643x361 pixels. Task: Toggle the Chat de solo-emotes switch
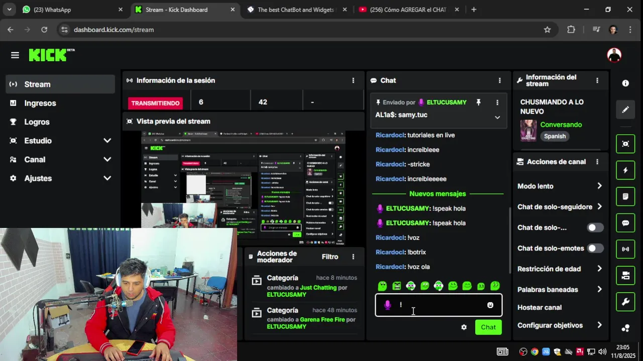tap(595, 248)
